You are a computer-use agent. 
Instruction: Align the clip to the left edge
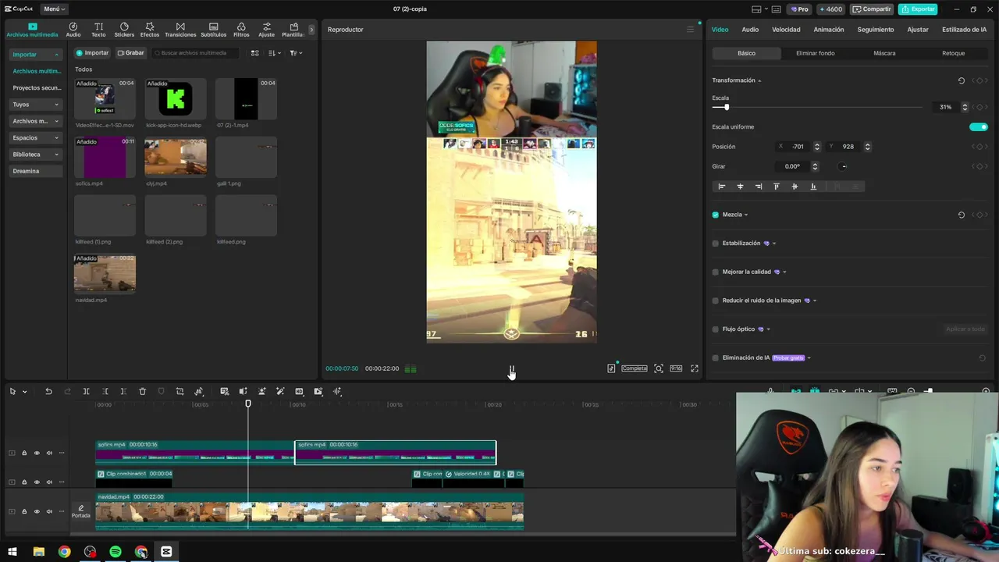(721, 187)
